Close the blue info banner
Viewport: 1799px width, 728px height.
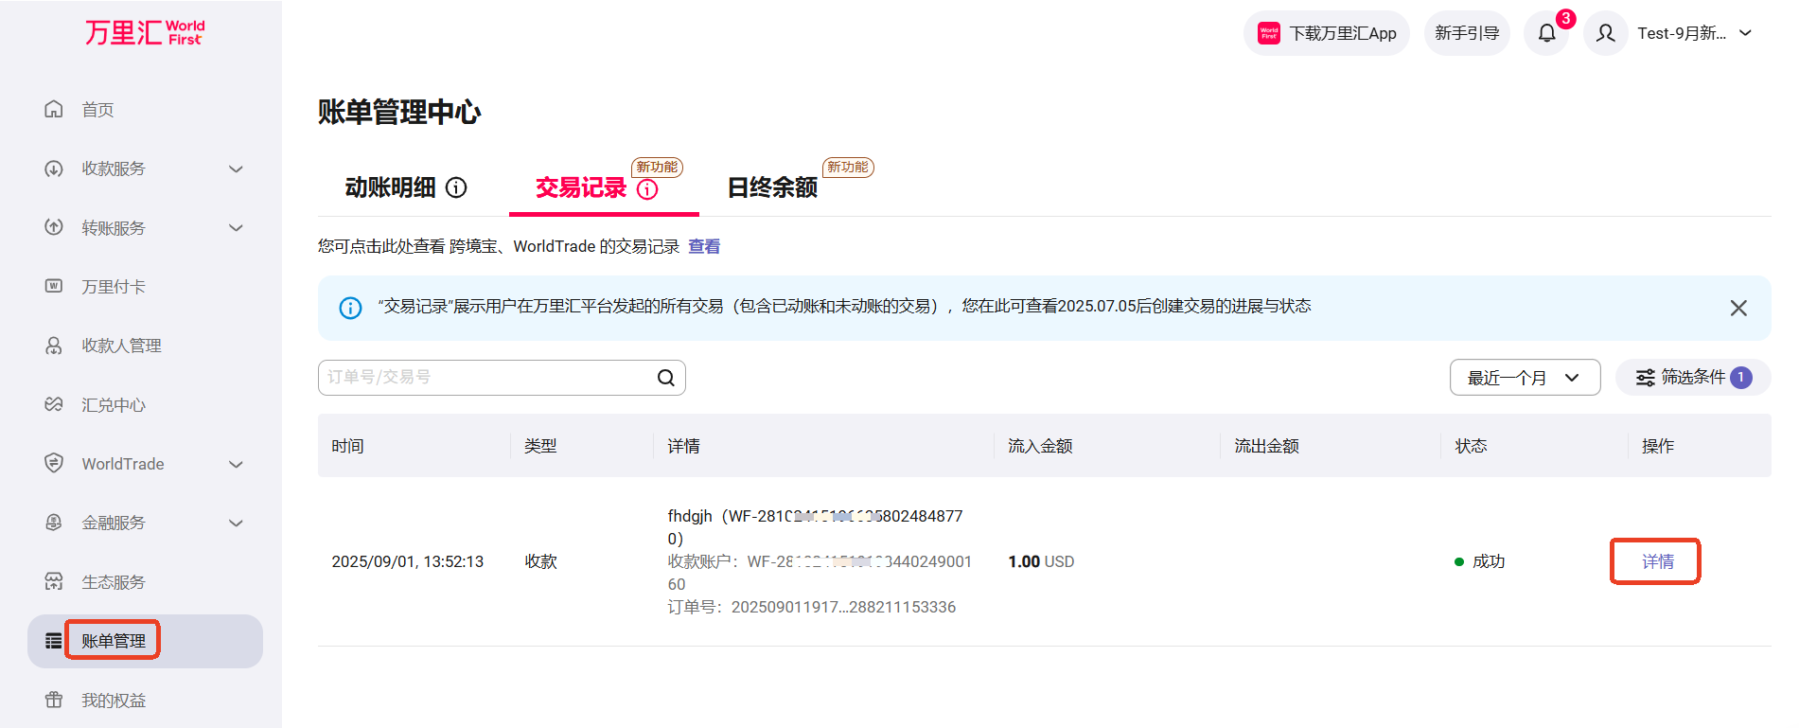point(1737,308)
